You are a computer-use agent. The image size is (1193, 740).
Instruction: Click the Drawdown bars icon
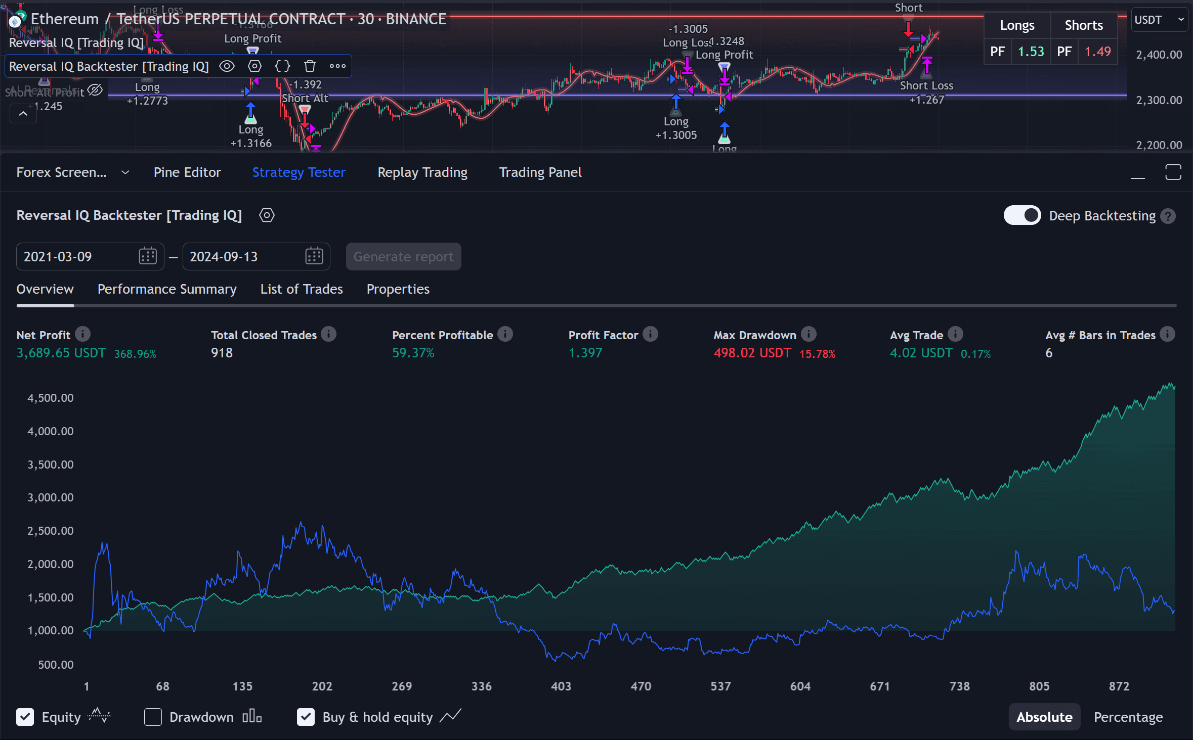[x=252, y=716]
